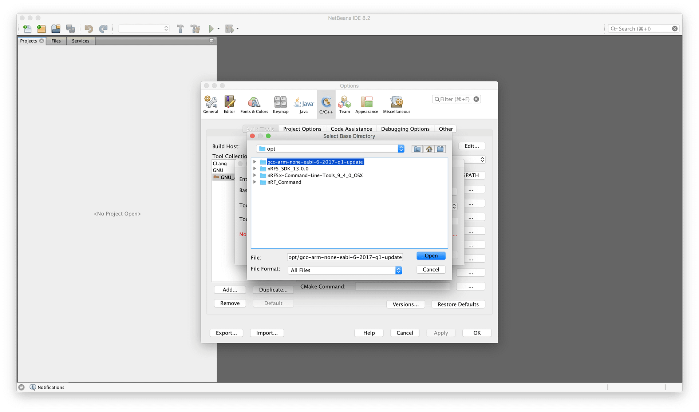
Task: Click the Versions... button
Action: 406,304
